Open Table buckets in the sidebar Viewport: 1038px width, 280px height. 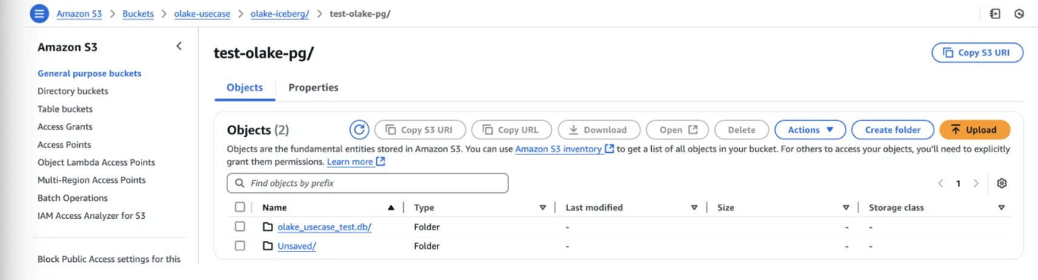pyautogui.click(x=65, y=109)
